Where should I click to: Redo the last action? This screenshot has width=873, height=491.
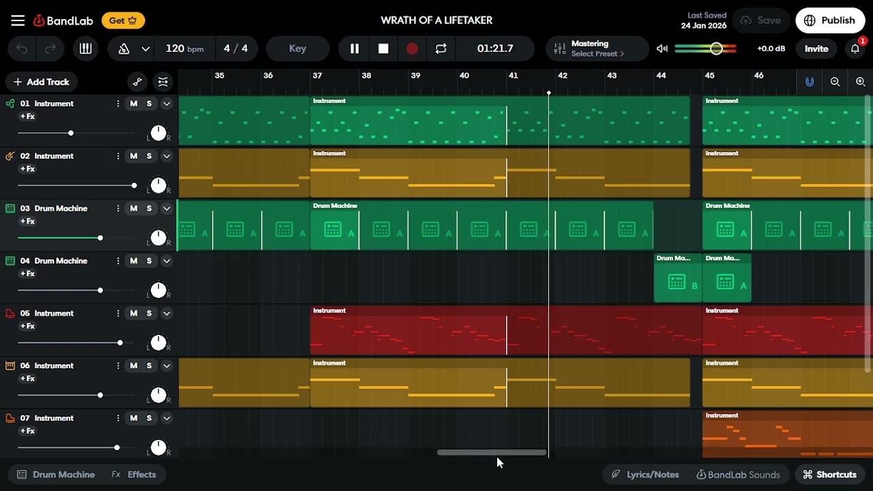[50, 48]
